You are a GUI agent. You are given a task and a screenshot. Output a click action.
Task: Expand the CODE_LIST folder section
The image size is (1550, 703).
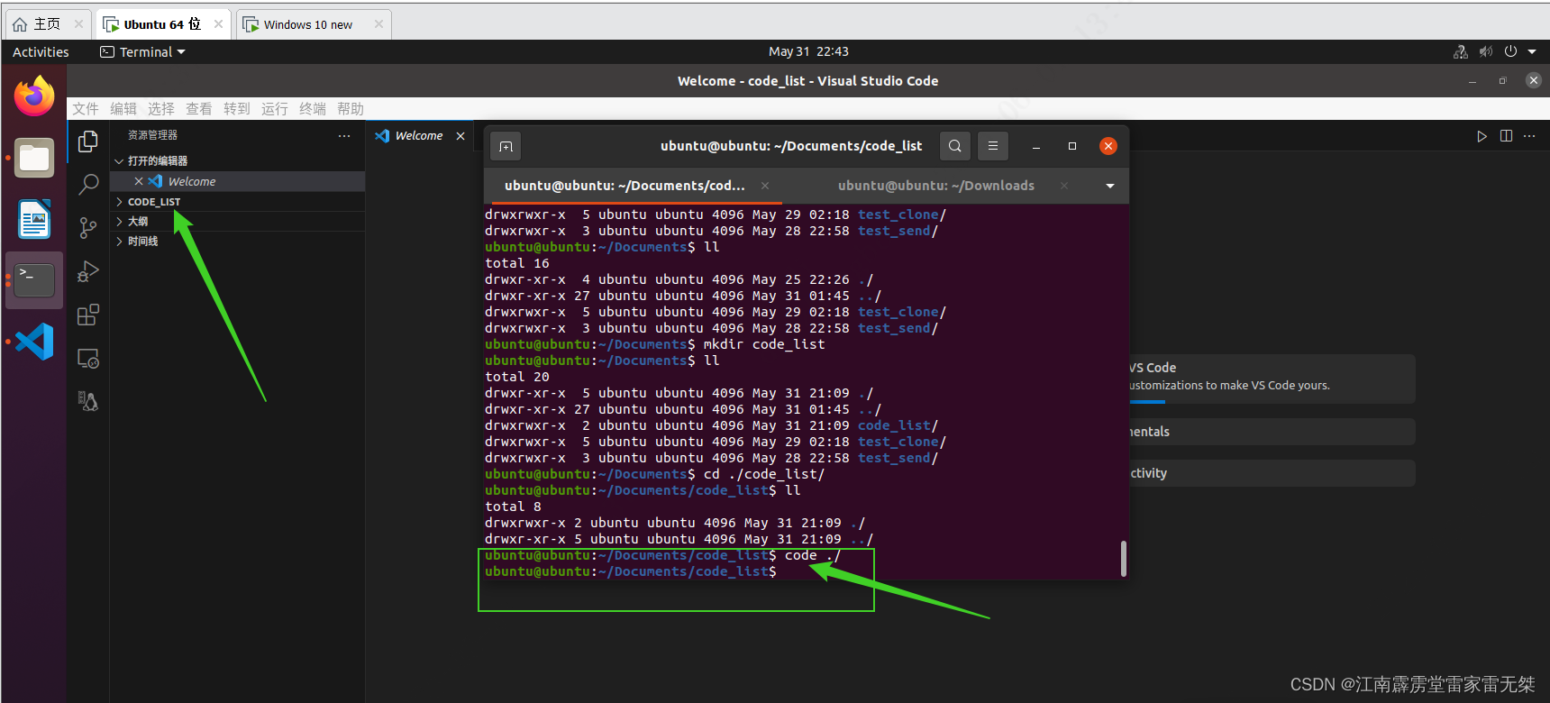pyautogui.click(x=238, y=202)
